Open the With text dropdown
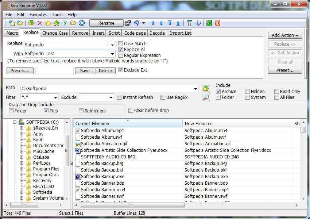 tap(112, 54)
